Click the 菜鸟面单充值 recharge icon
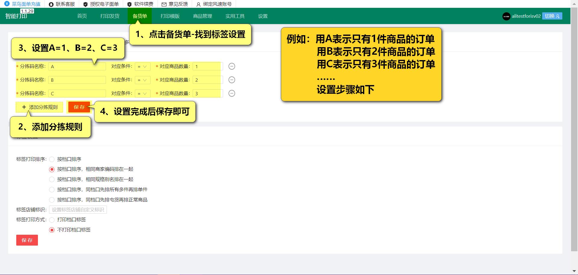The height and width of the screenshot is (275, 578). 7,4
